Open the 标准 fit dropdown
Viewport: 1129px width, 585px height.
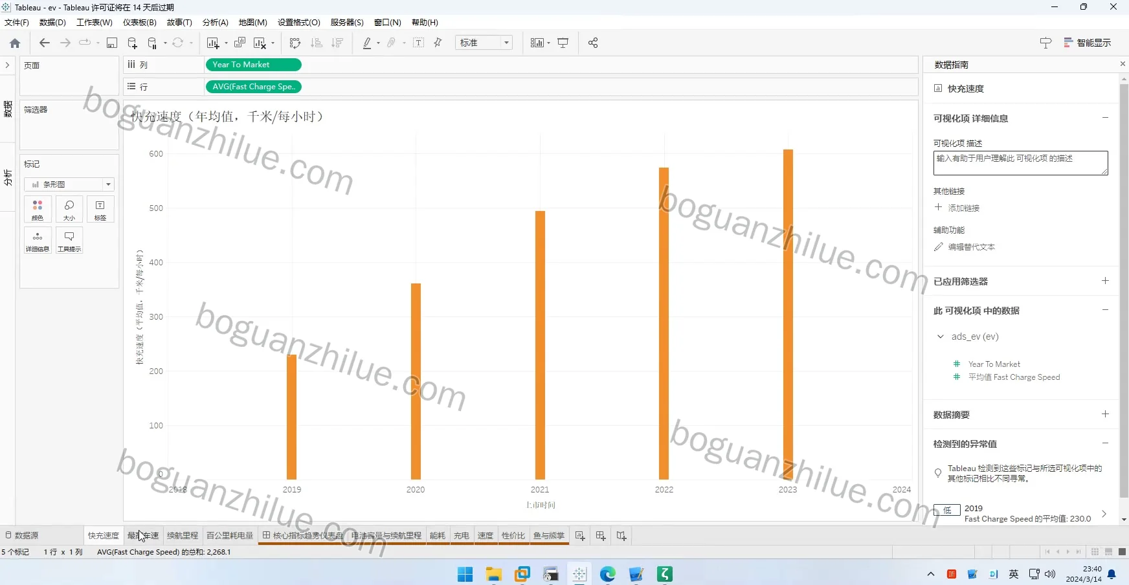click(x=484, y=43)
